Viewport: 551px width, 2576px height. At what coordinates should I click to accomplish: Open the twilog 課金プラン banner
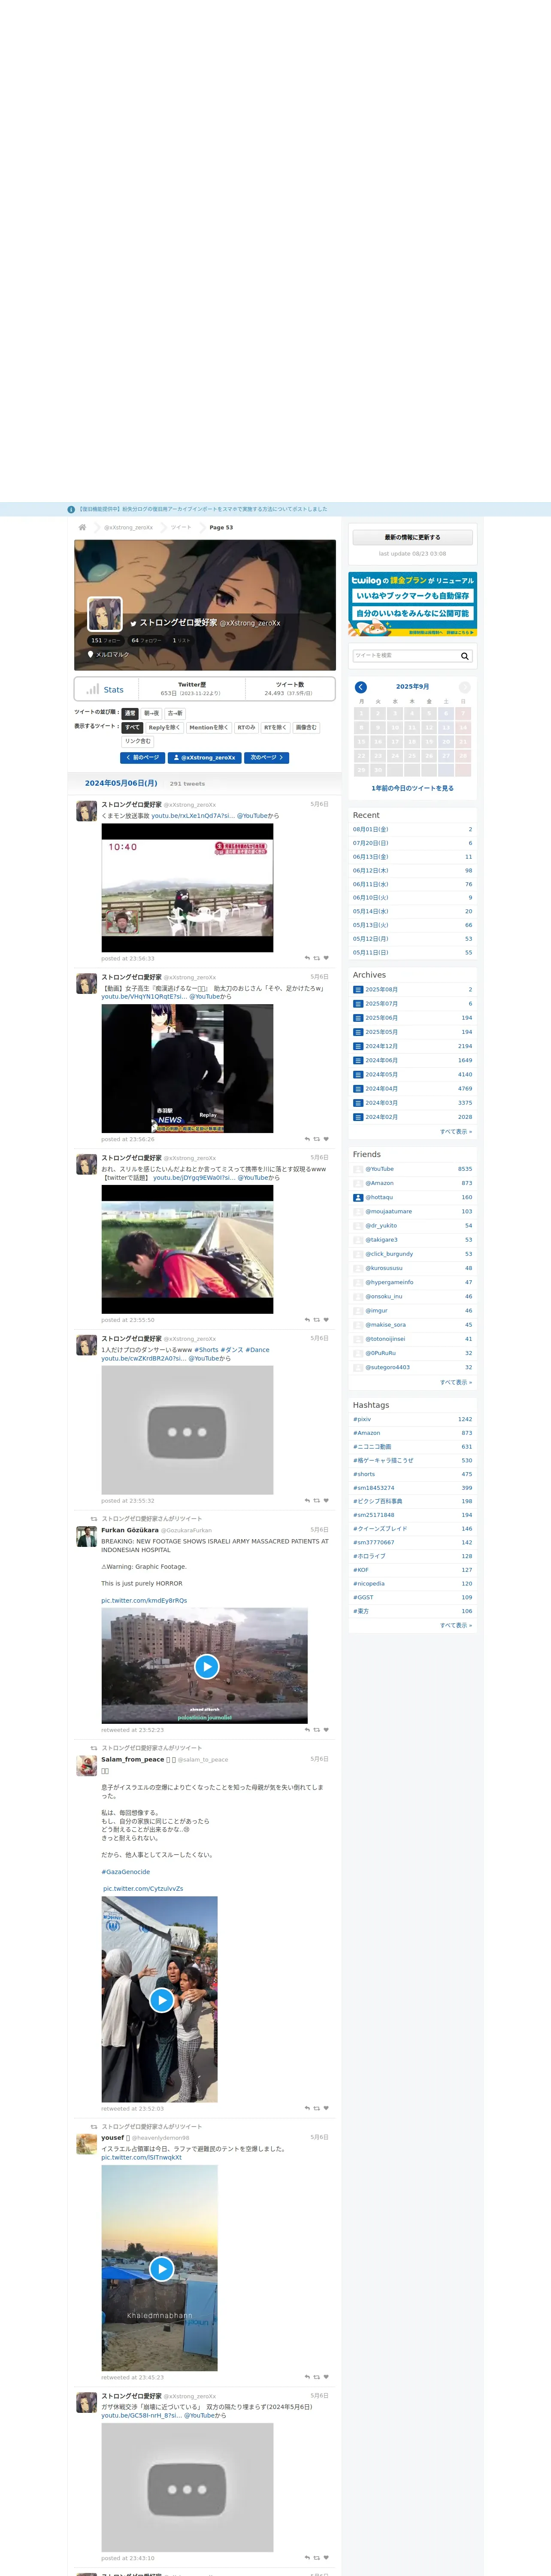(413, 605)
